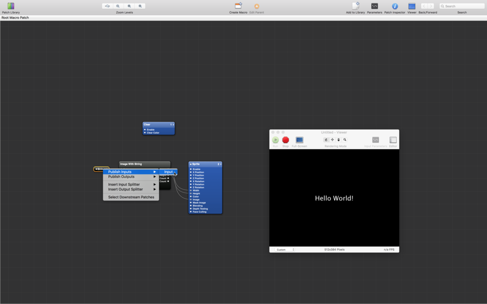Viewport: 487px width, 304px height.
Task: Select the Image With String patch title
Action: pyautogui.click(x=131, y=164)
